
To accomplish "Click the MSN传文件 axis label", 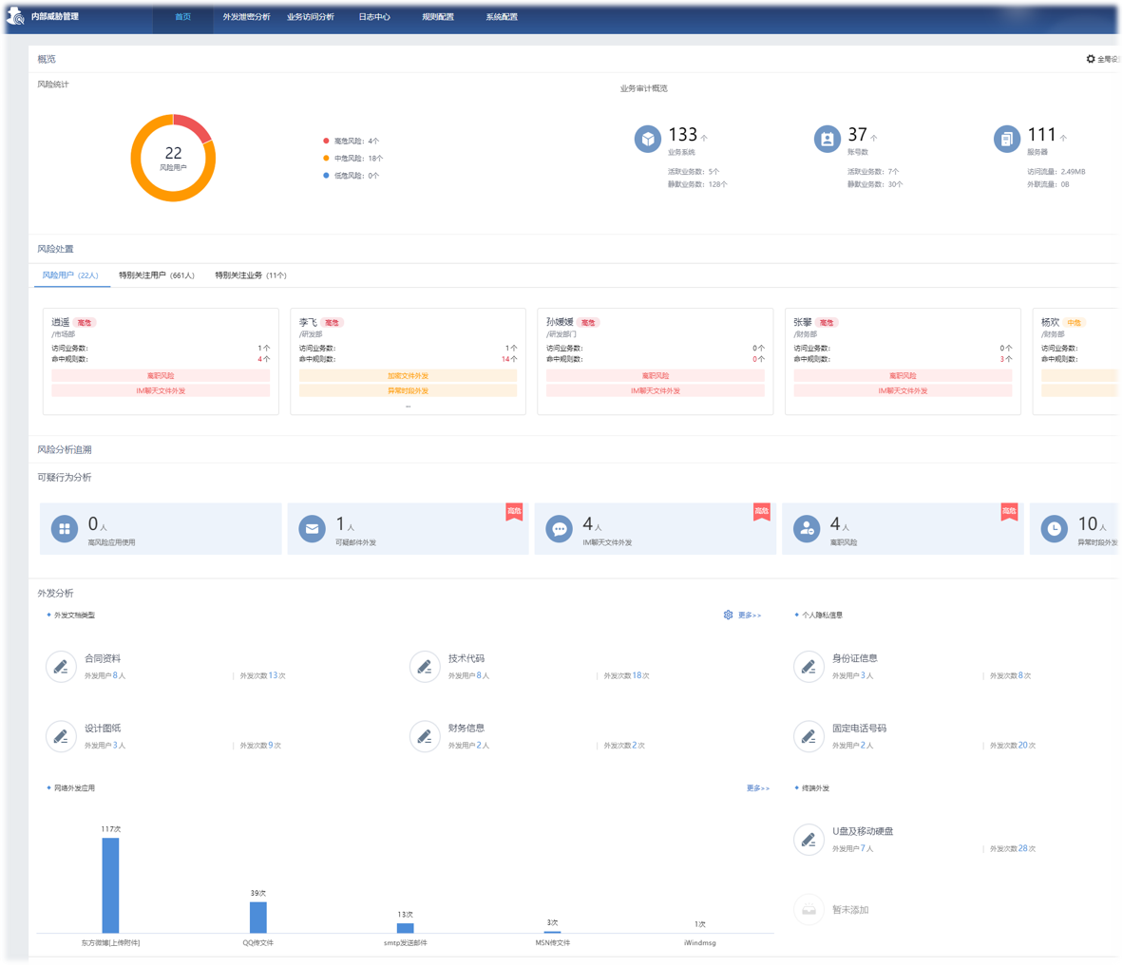I will coord(553,943).
